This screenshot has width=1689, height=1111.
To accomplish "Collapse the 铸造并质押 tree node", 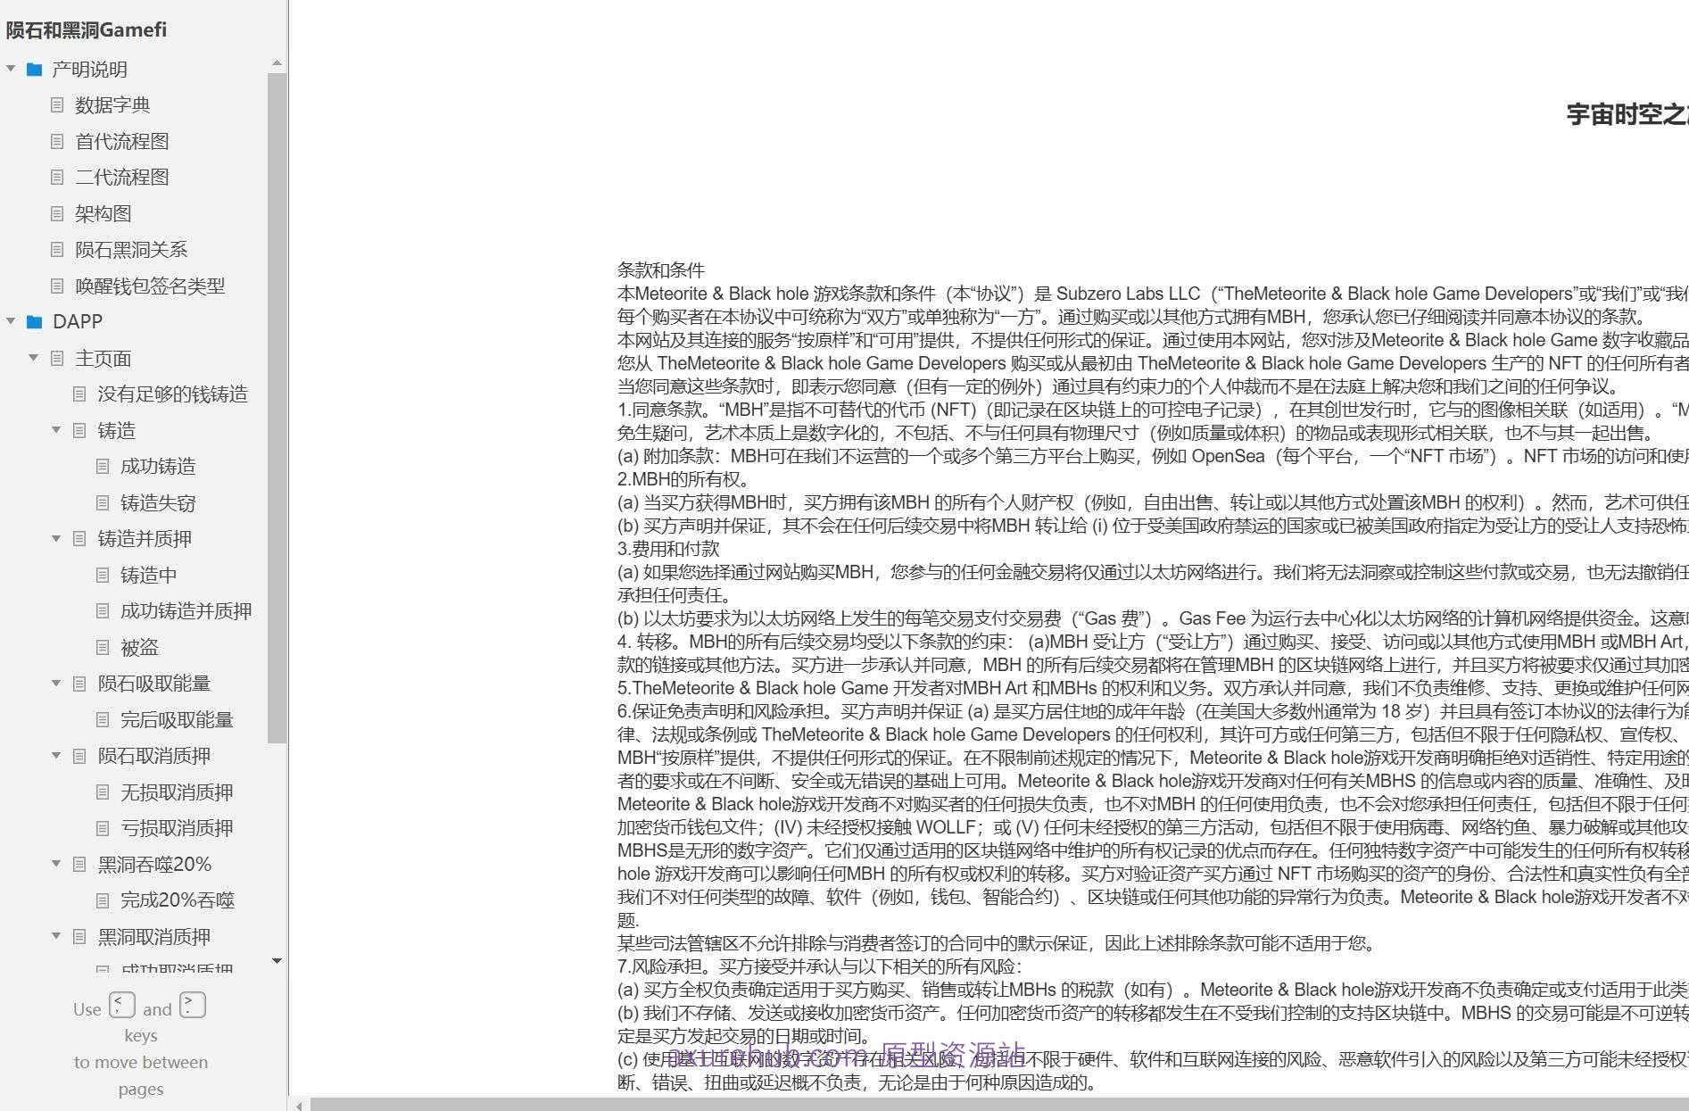I will 56,538.
